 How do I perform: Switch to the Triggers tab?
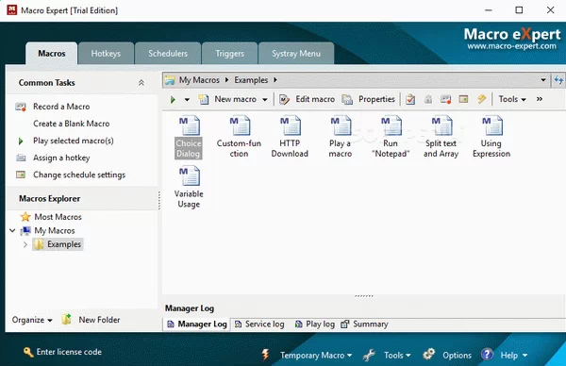coord(229,54)
